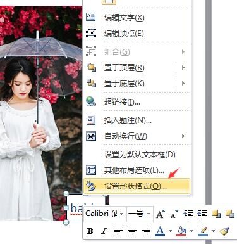Click the globe hyperlink icon
This screenshot has height=244, width=237.
pyautogui.click(x=91, y=101)
